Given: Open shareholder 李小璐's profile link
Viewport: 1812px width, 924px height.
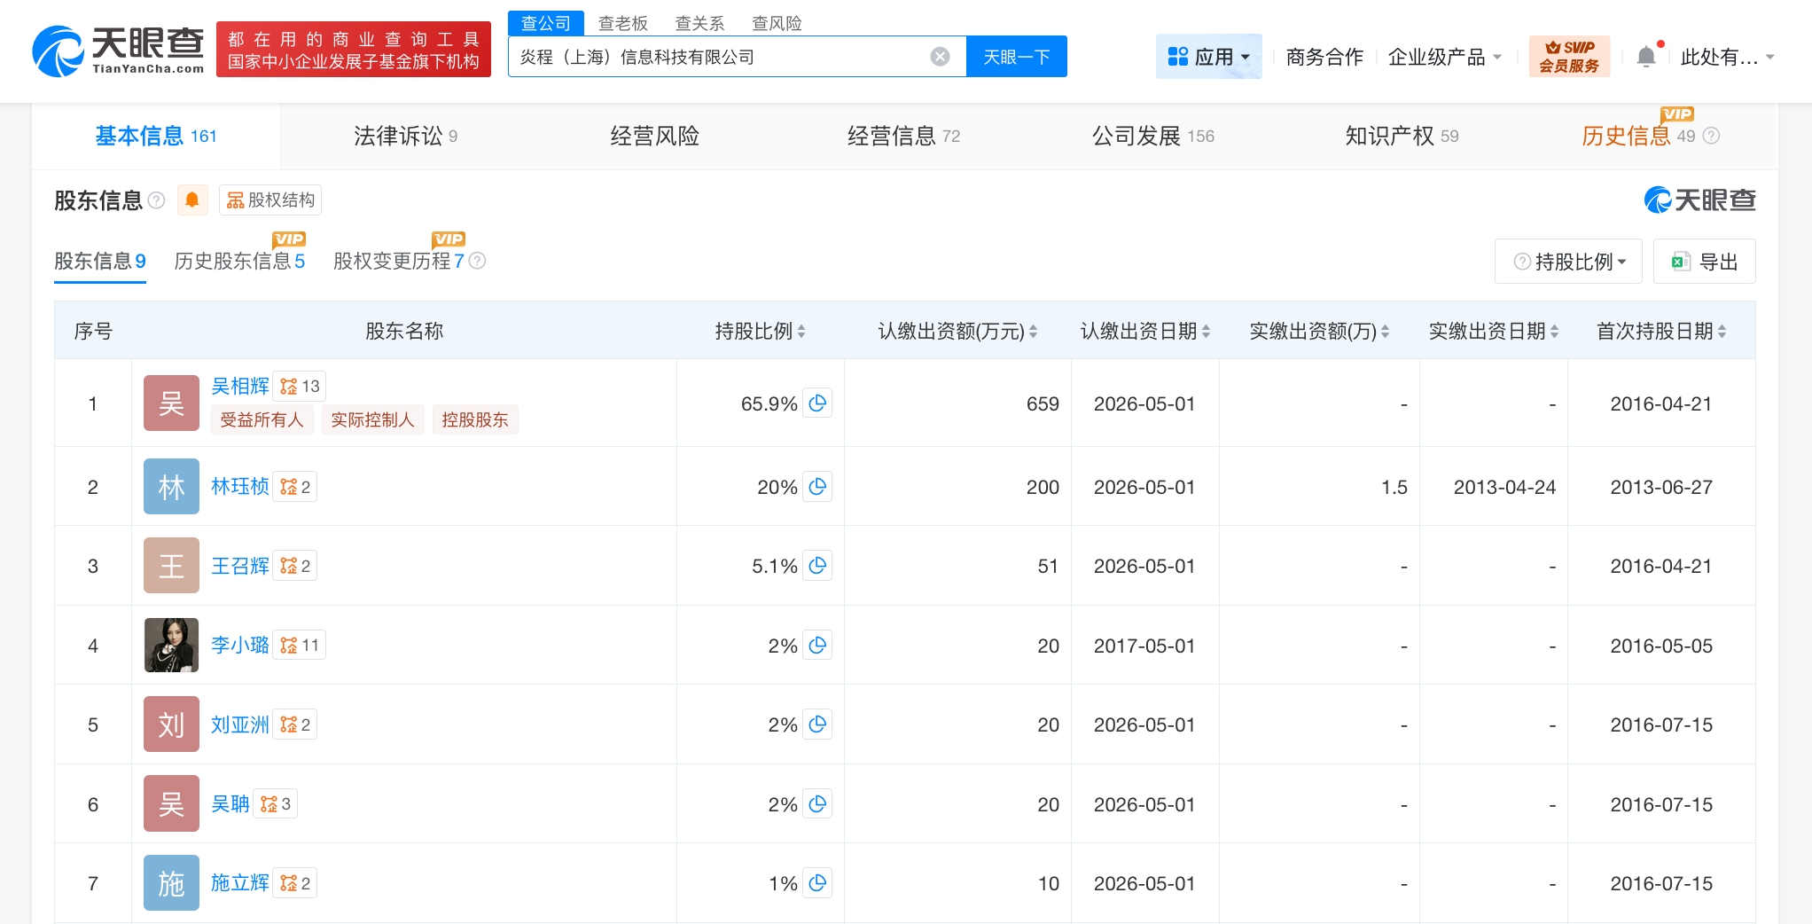Looking at the screenshot, I should point(239,646).
